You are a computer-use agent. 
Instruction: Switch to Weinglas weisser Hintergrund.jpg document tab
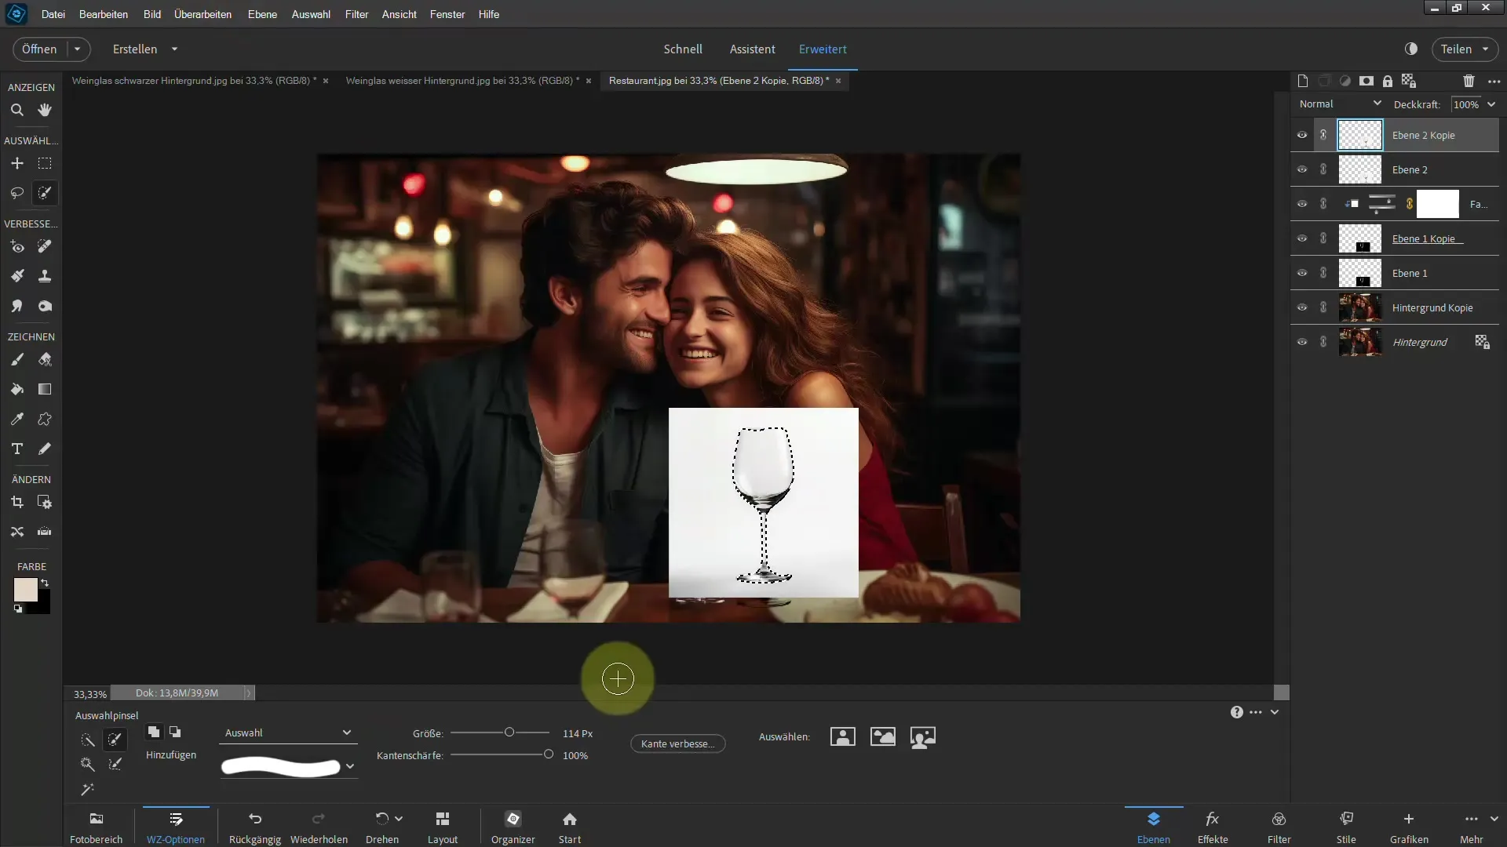462,80
